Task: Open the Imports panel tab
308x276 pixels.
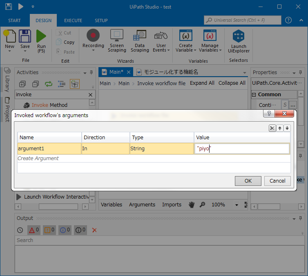Action: click(x=172, y=205)
